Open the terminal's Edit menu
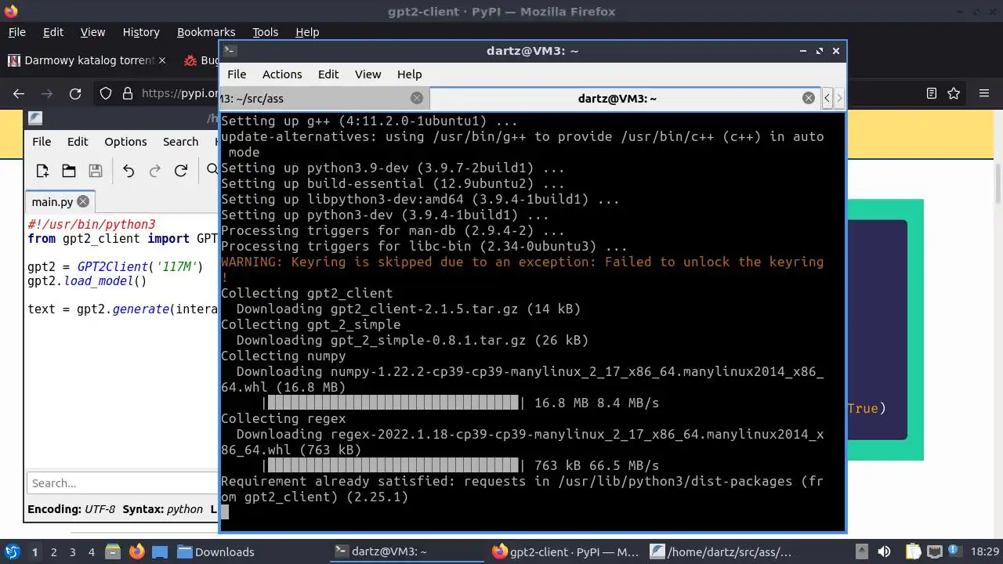 click(328, 74)
